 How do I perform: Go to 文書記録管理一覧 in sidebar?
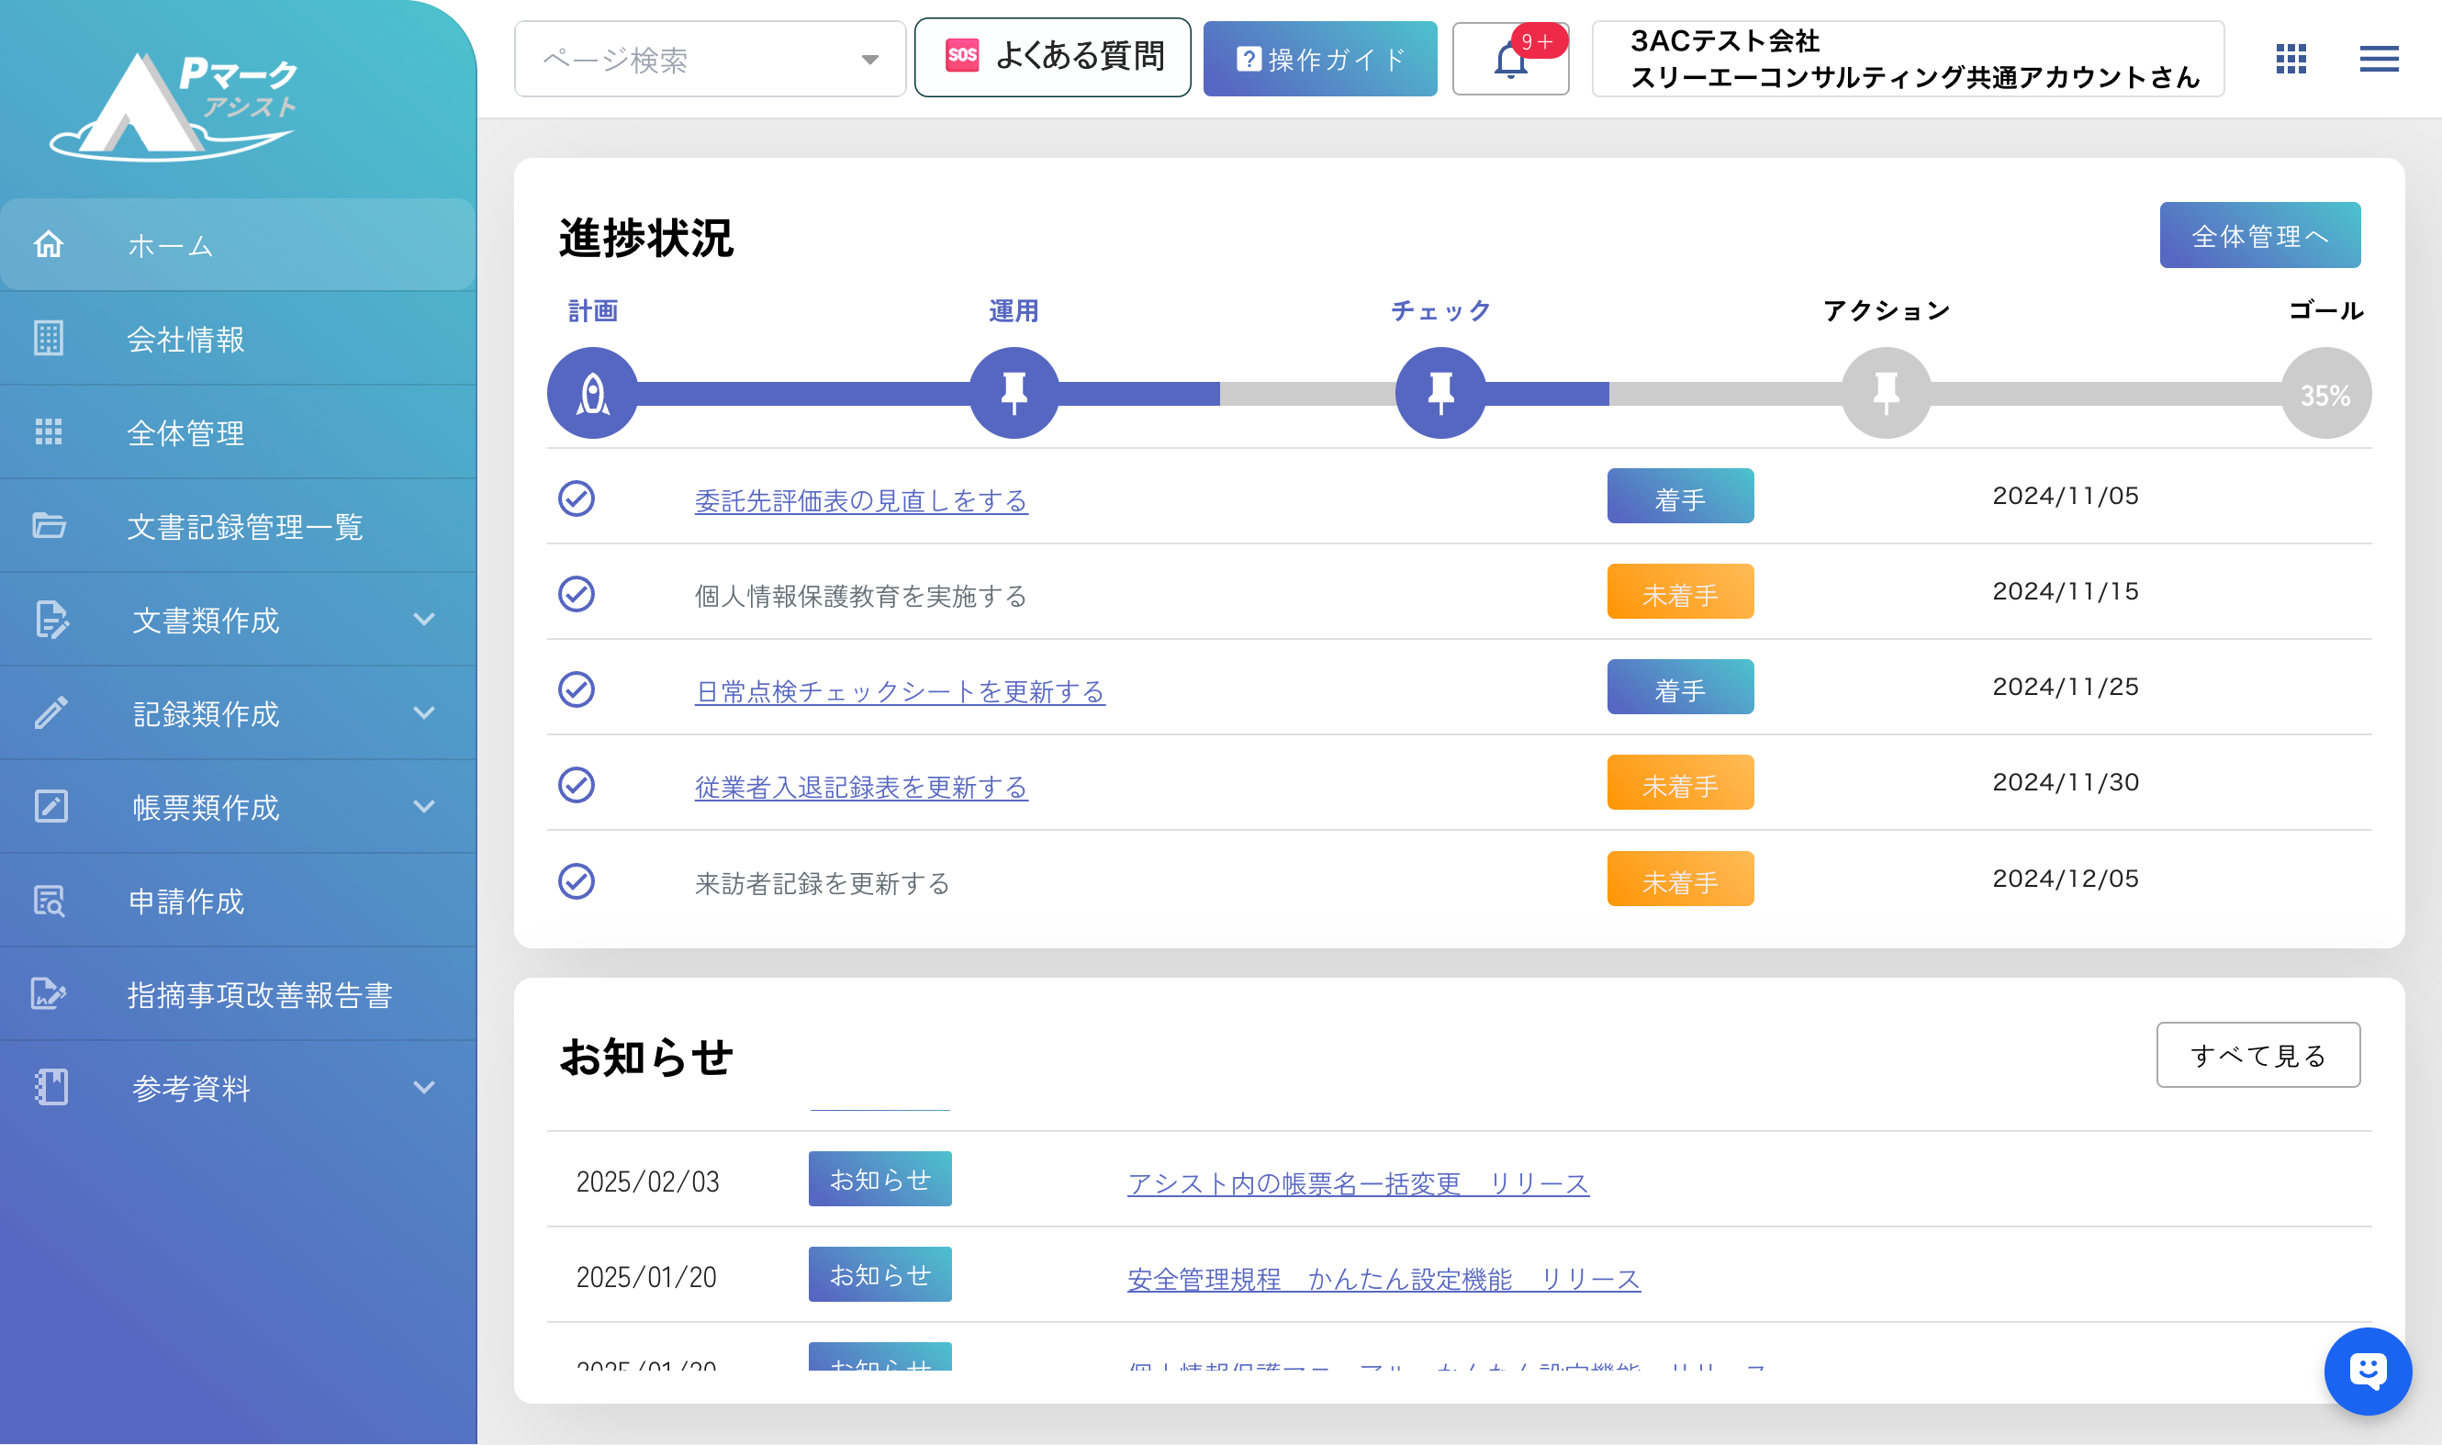pyautogui.click(x=243, y=527)
